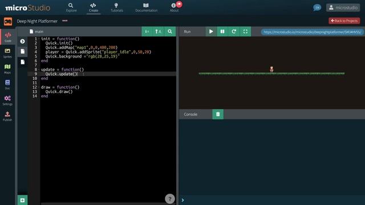Viewport: 365px width, 205px height.
Task: Click line number 14 in gutter
Action: tap(35, 96)
